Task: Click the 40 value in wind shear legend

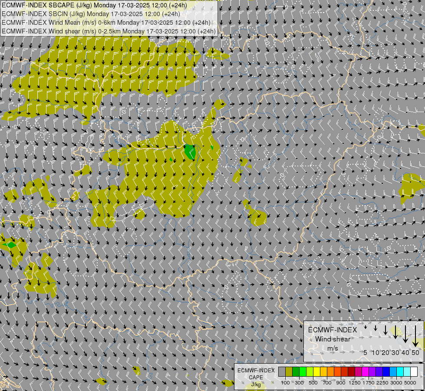Action: point(405,352)
